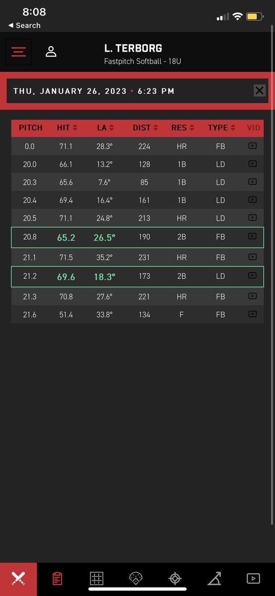Click the VID column header
The image size is (275, 596).
(253, 128)
